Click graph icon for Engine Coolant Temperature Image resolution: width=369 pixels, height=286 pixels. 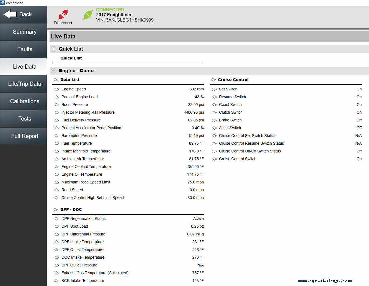57,167
